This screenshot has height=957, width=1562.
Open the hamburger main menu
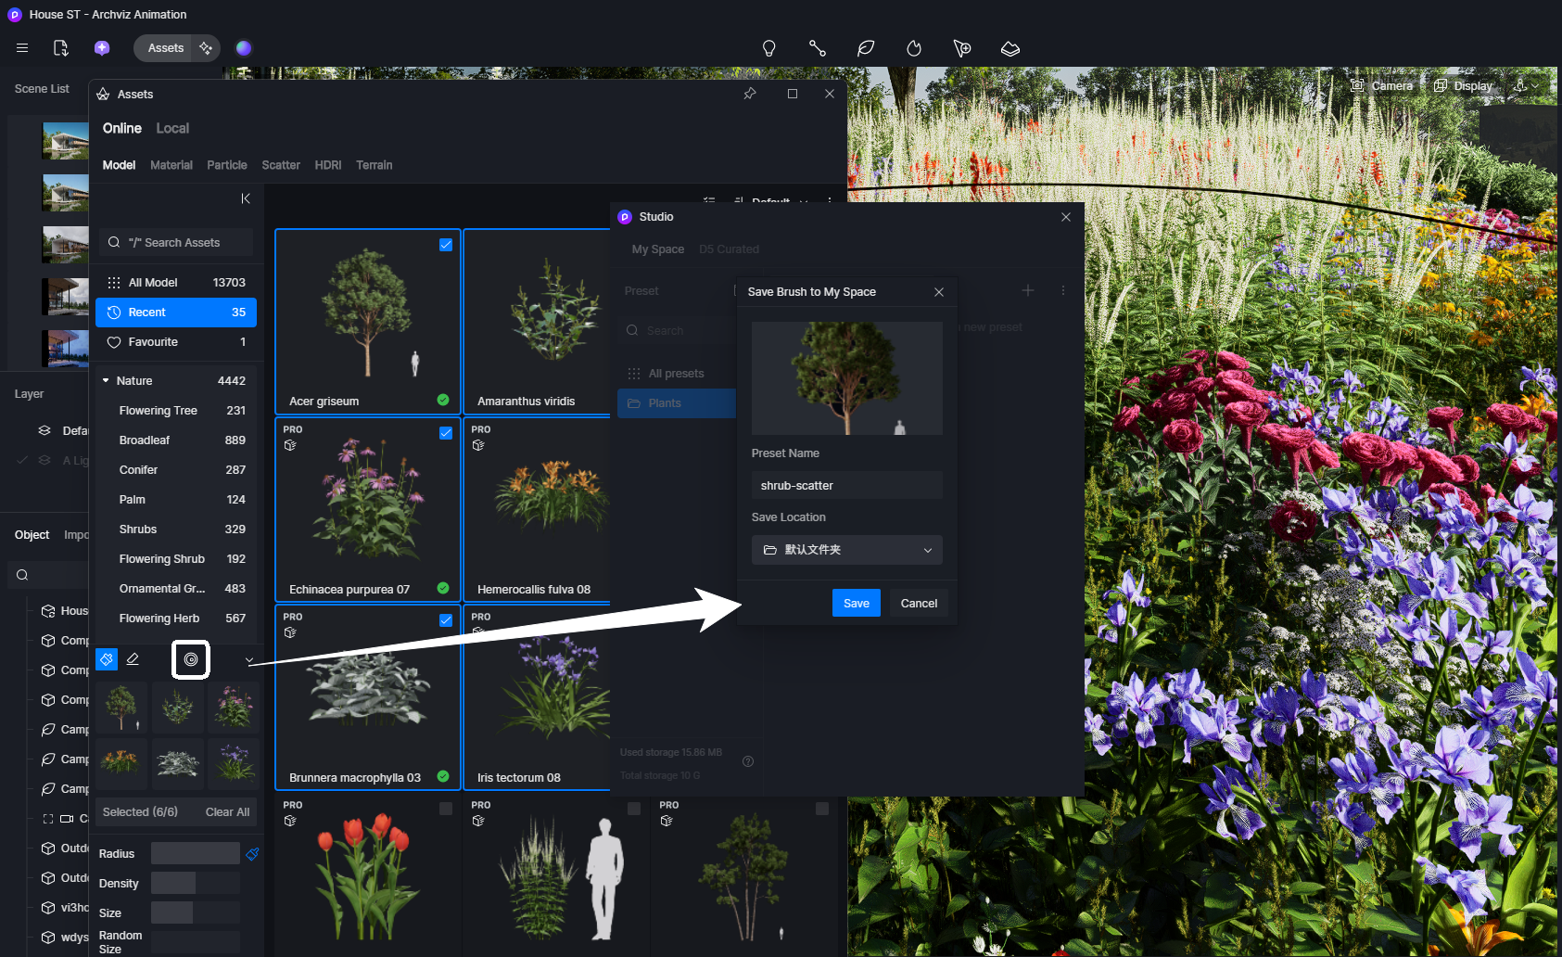(22, 48)
